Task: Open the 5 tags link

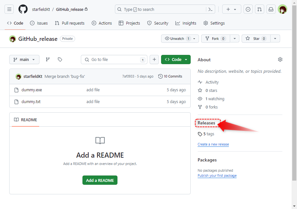Action: [206, 134]
